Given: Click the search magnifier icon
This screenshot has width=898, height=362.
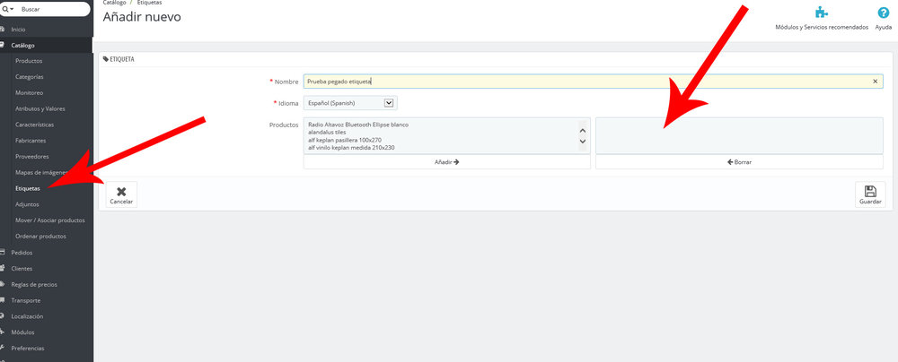Looking at the screenshot, I should tap(6, 9).
